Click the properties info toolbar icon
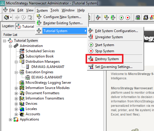Image resolution: width=154 pixels, height=131 pixels. coord(24,18)
